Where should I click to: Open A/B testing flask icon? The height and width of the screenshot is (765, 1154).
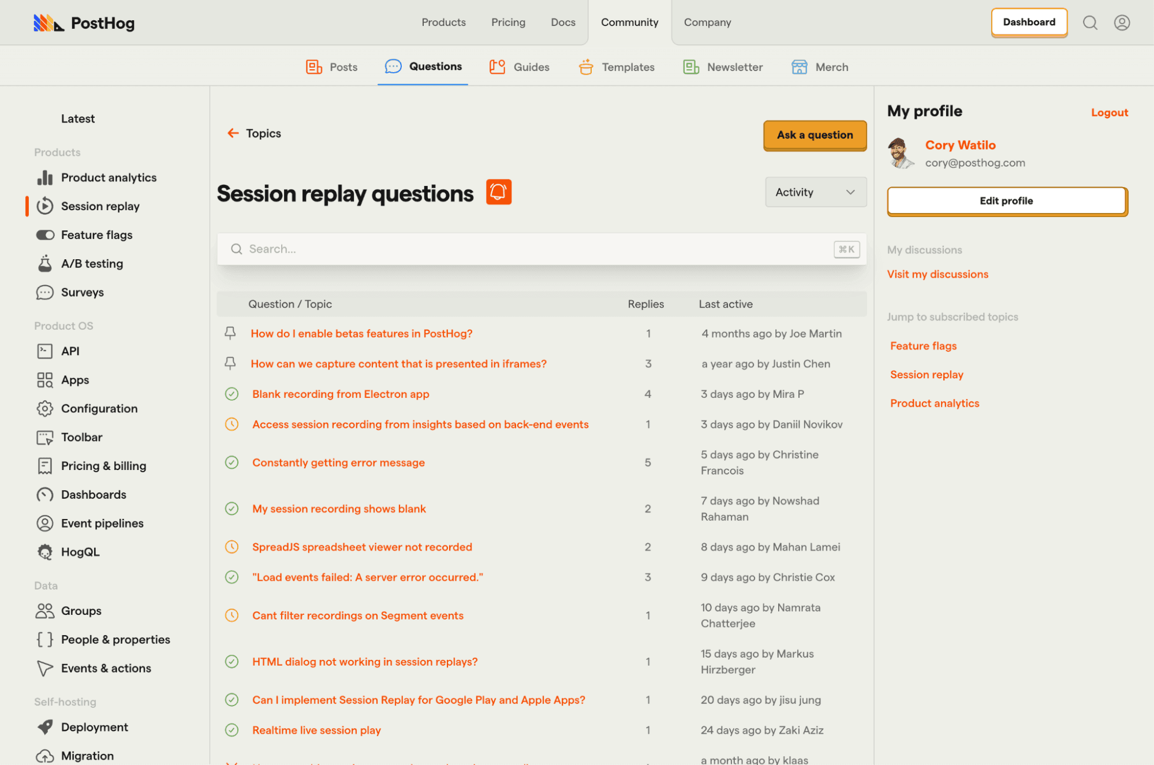[x=45, y=263]
